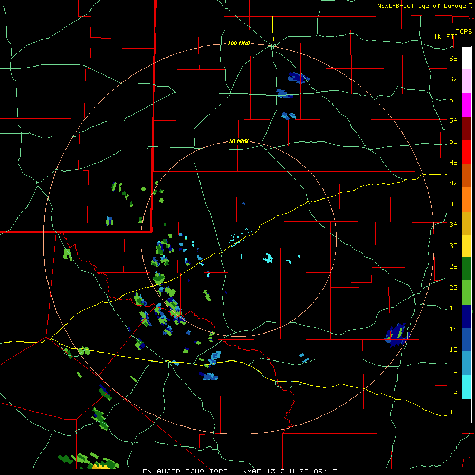Click the "50 NMI" range ring label
The width and height of the screenshot is (475, 475).
(x=239, y=141)
